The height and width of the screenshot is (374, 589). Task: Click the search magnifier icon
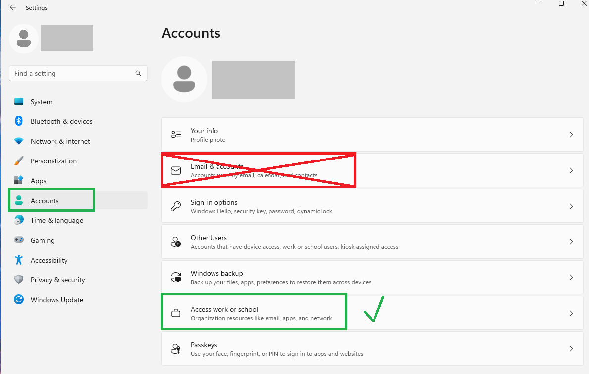[138, 73]
